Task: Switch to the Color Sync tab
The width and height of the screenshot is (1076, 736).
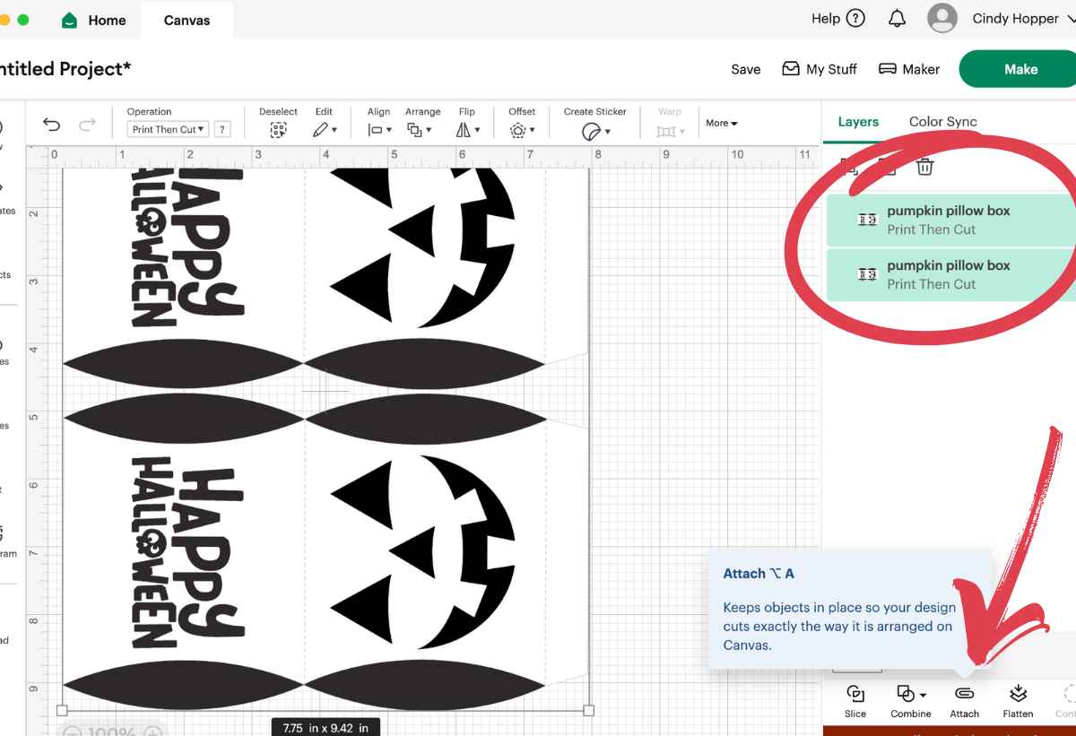Action: [x=942, y=122]
